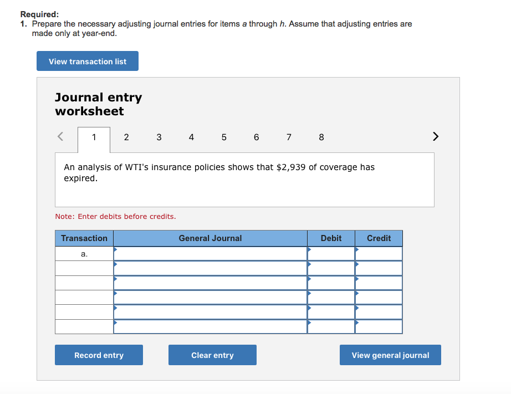Image resolution: width=511 pixels, height=394 pixels.
Task: Click the left navigation chevron
Action: tap(60, 136)
